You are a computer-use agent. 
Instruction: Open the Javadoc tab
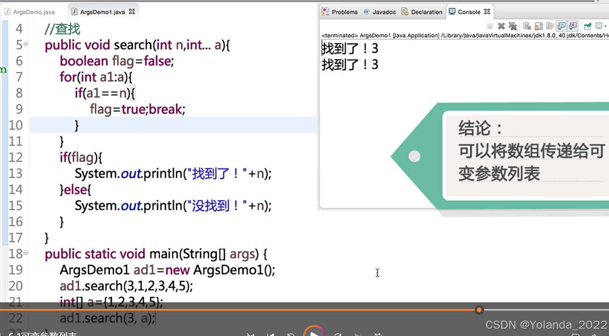pos(380,12)
